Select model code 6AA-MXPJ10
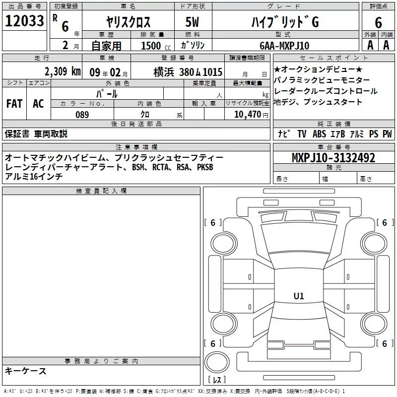The height and width of the screenshot is (397, 397). (284, 46)
